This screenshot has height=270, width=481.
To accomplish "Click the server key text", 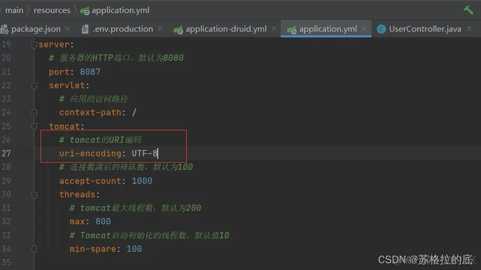I will pyautogui.click(x=54, y=45).
